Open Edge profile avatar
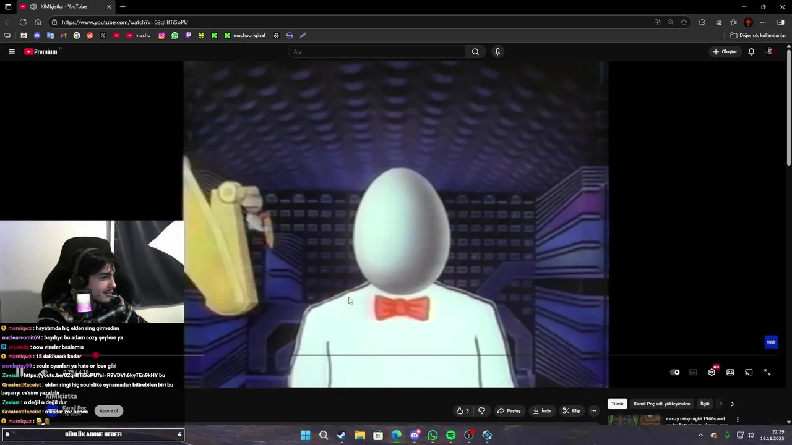 [748, 22]
